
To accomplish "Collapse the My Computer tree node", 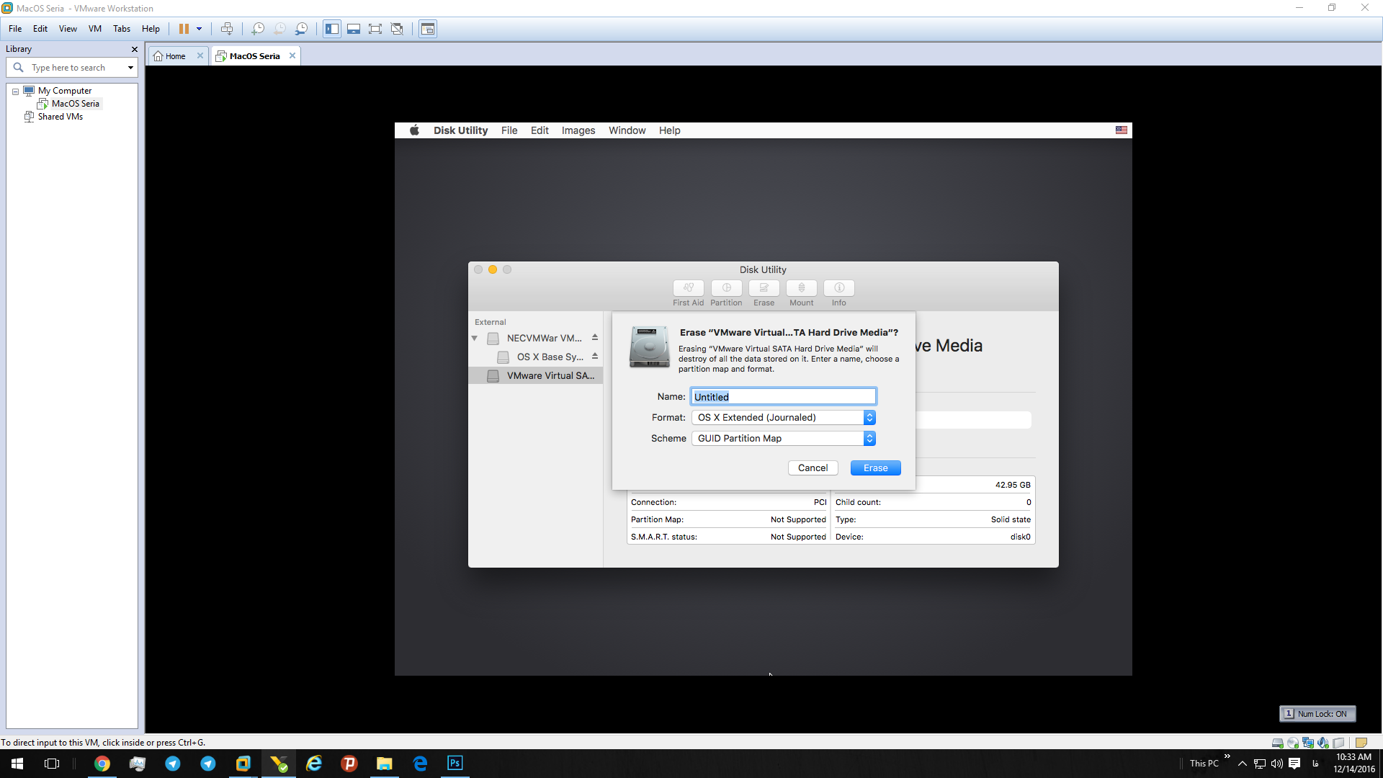I will [x=15, y=91].
